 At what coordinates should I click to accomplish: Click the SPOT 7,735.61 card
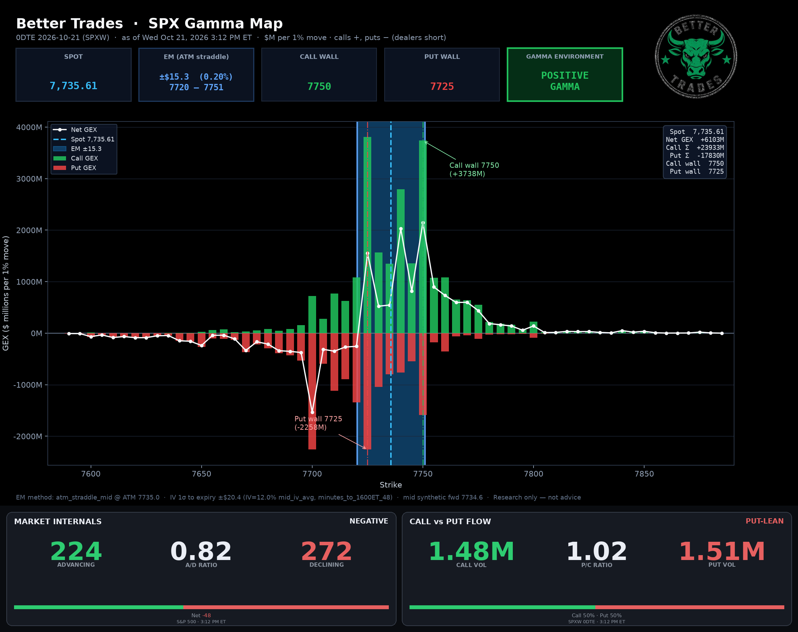(x=74, y=74)
